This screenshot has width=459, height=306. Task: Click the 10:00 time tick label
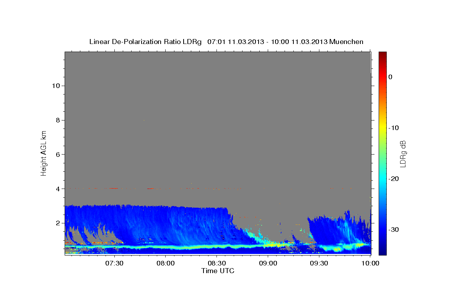click(370, 263)
